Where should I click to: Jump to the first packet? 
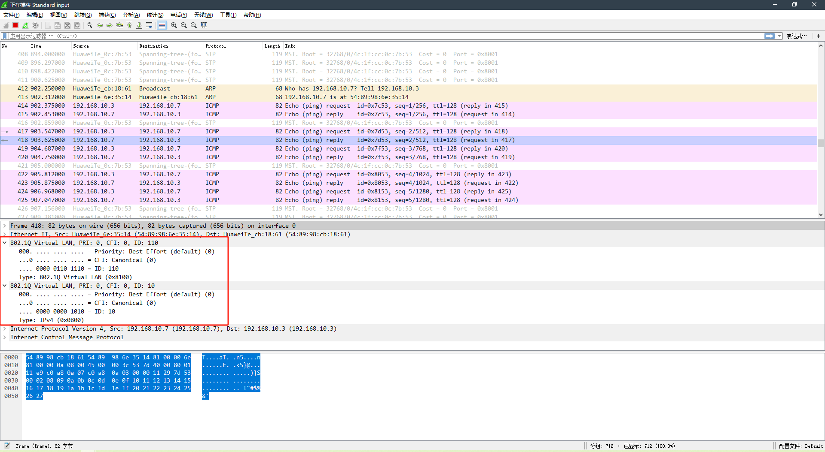(129, 25)
